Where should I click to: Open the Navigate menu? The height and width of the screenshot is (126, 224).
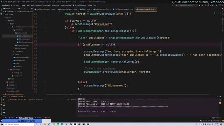point(21,2)
